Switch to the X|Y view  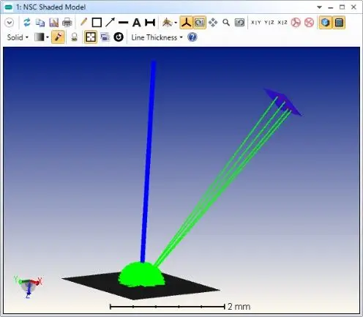click(256, 23)
